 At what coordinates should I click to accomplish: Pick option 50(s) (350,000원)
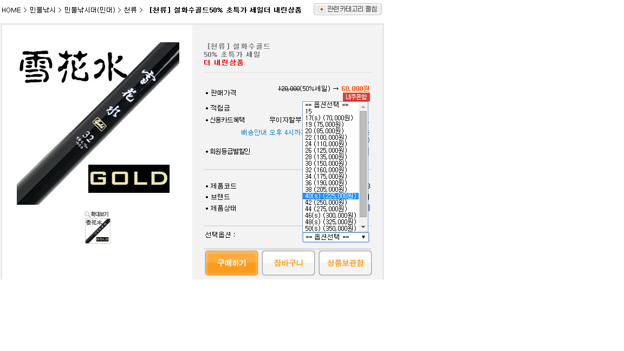[330, 229]
